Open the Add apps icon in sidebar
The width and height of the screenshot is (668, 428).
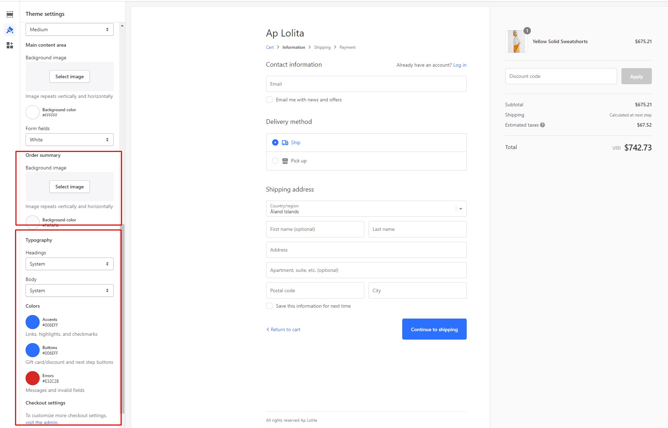coord(10,45)
